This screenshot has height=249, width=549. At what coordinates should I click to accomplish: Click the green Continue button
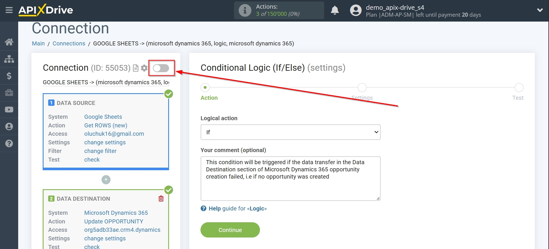coord(230,230)
